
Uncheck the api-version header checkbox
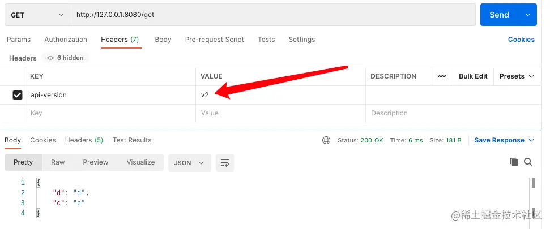[17, 95]
